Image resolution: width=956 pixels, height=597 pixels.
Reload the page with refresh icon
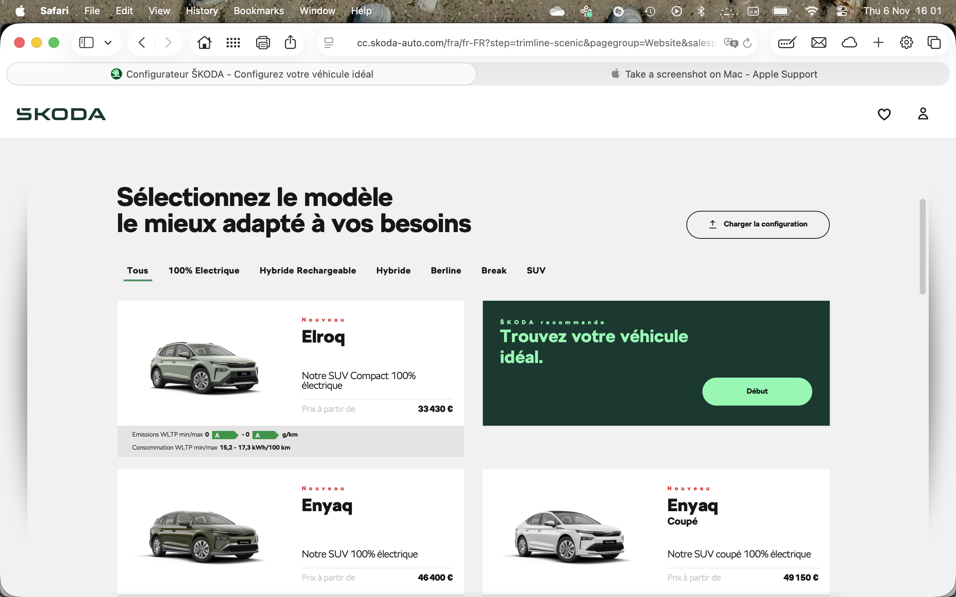pyautogui.click(x=747, y=43)
